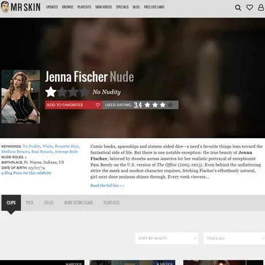Image resolution: width=265 pixels, height=265 pixels.
Task: Follow the Medium Breasts keyword link
Action: click(16, 152)
